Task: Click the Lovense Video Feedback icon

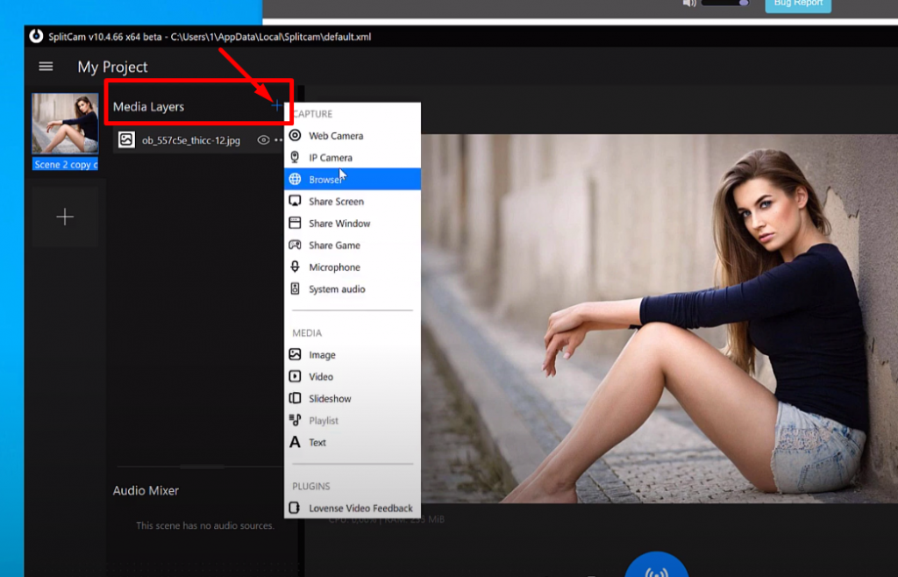Action: point(295,508)
